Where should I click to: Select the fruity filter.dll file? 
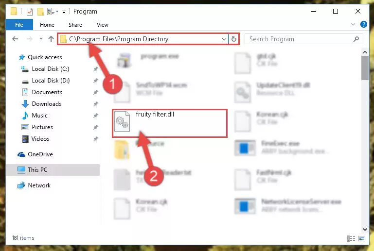(x=170, y=123)
